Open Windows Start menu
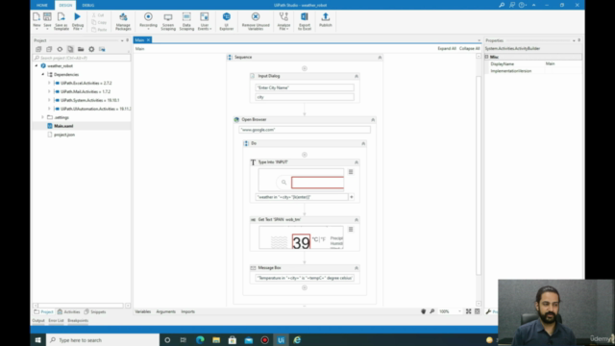Screen dimensions: 615x346 pos(38,339)
